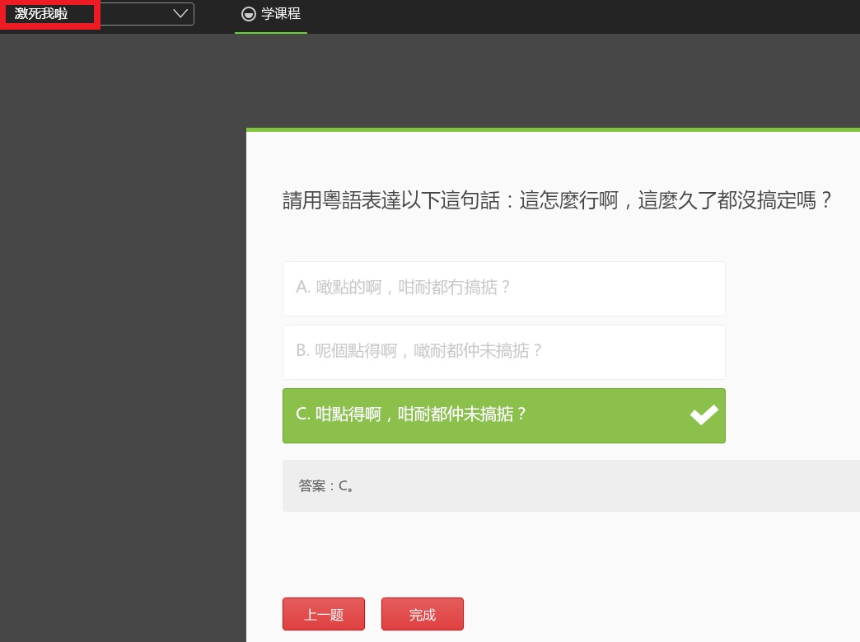Switch to the 学课程 tab
This screenshot has width=860, height=642.
tap(280, 14)
